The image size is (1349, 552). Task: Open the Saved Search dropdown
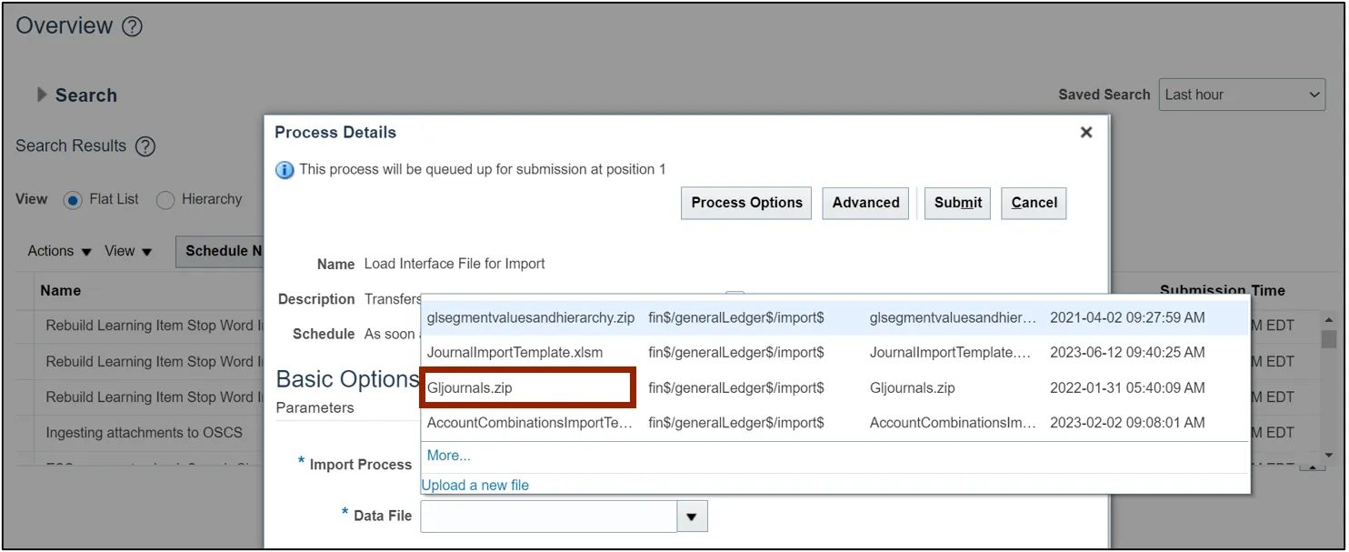[x=1242, y=95]
